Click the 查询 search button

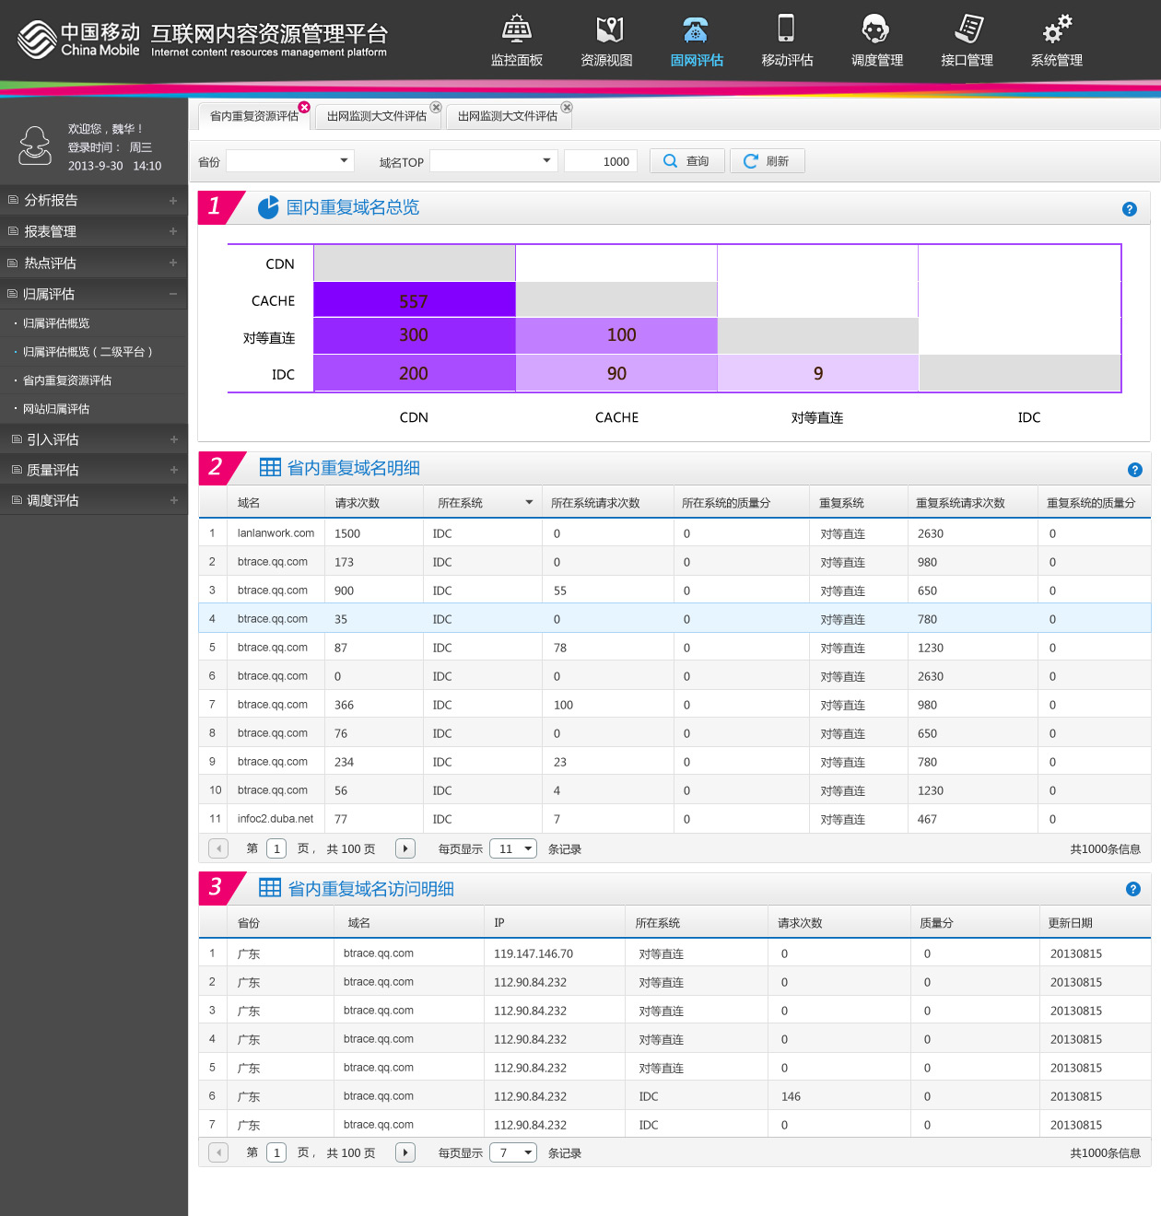point(686,161)
